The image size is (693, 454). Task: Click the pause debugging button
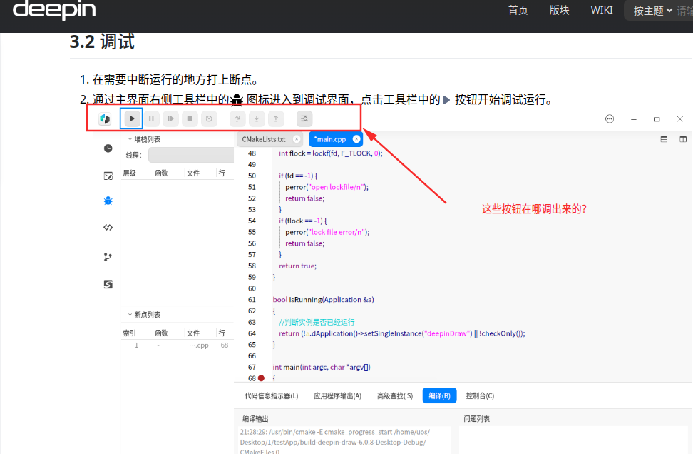point(151,118)
